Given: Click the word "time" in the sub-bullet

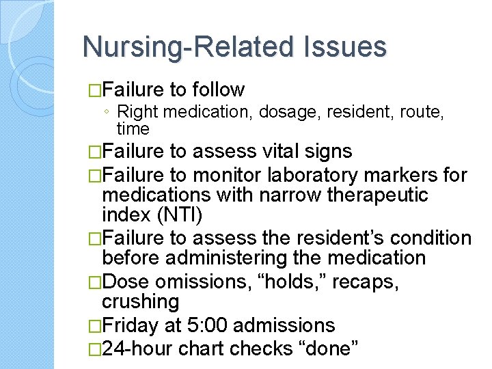Looking at the screenshot, I should (133, 128).
